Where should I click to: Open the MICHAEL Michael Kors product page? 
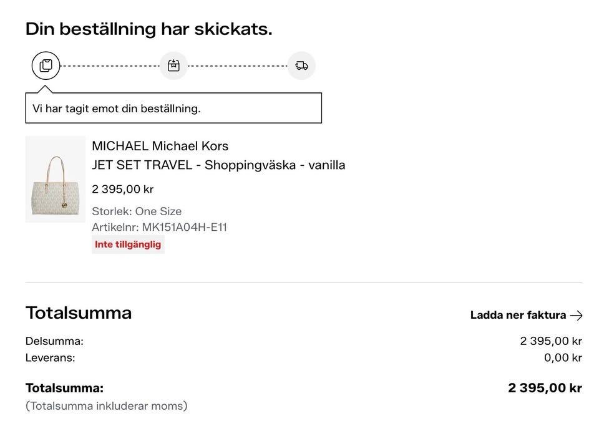(x=160, y=146)
